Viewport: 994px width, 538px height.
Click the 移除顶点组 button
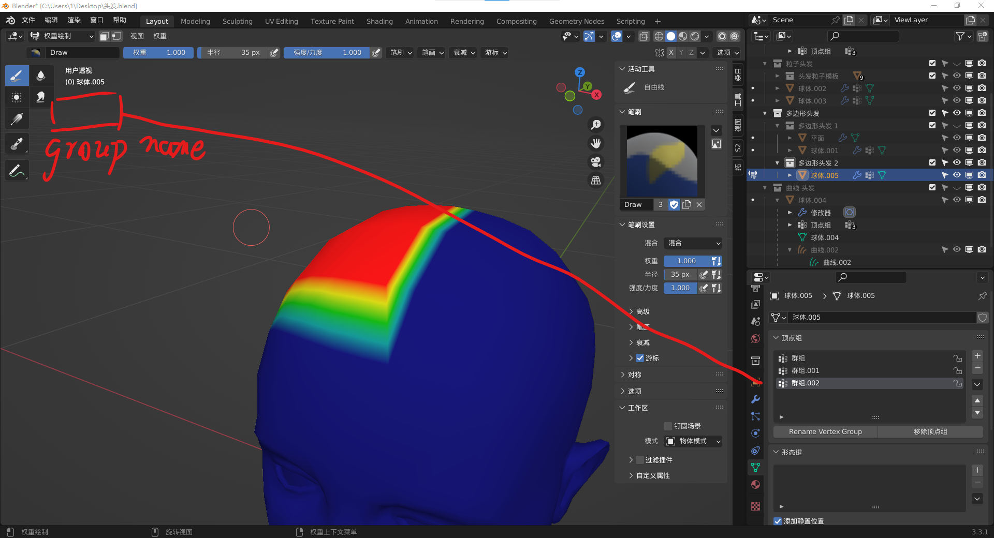(930, 431)
